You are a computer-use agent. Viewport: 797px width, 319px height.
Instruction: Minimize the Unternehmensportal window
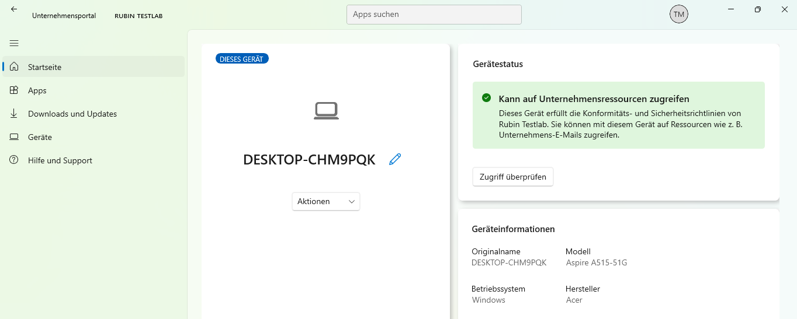[x=730, y=9]
